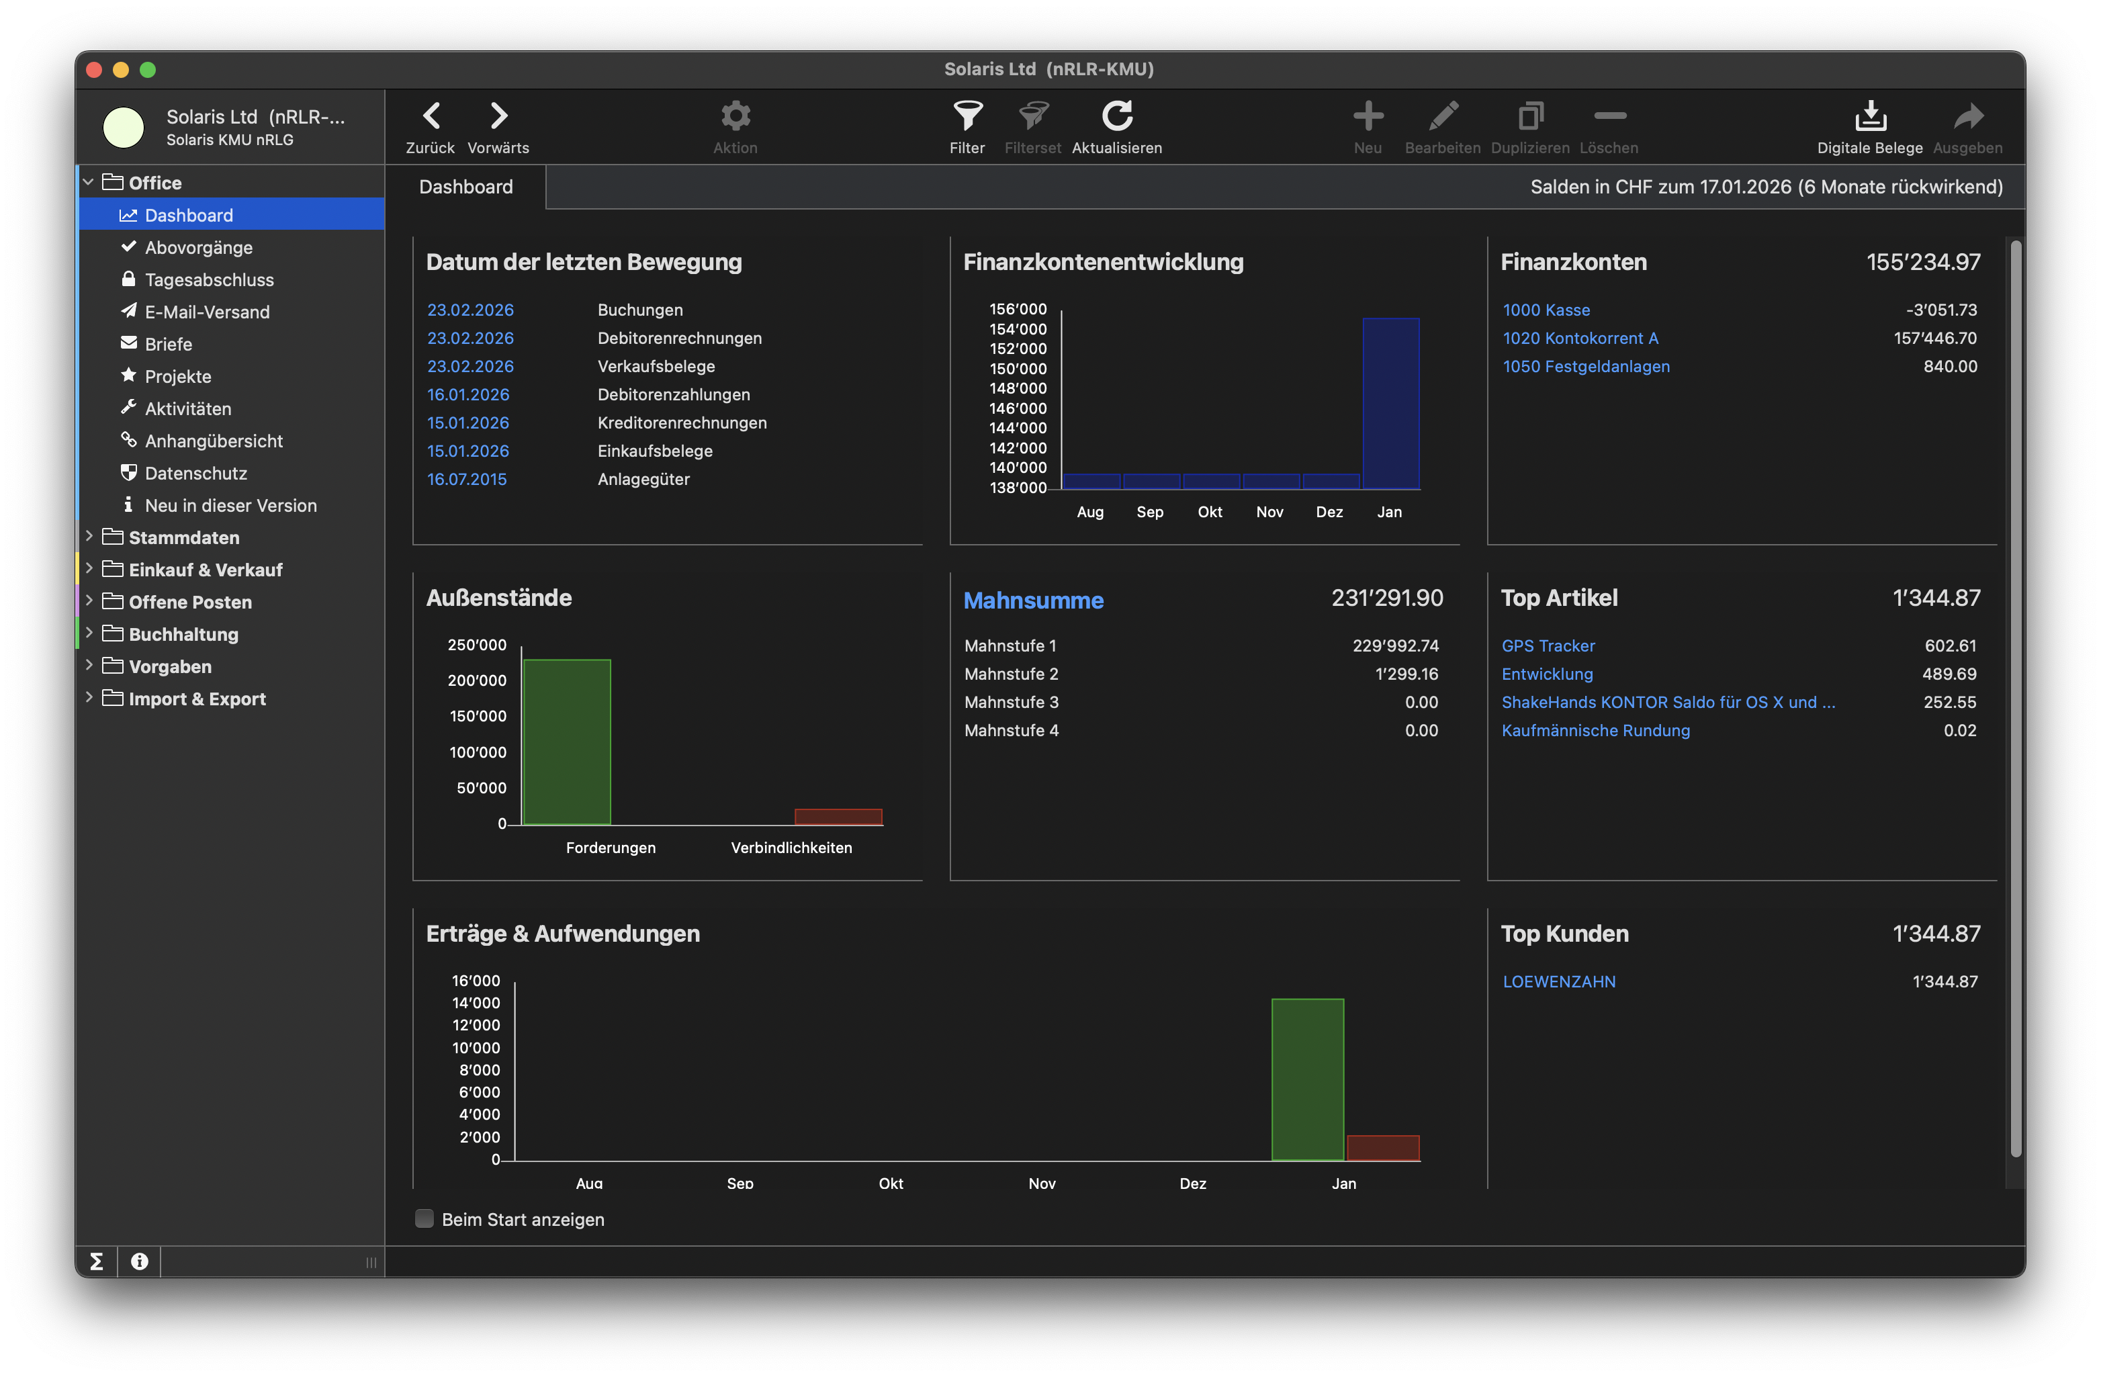Click the Neu plus icon

(1368, 116)
